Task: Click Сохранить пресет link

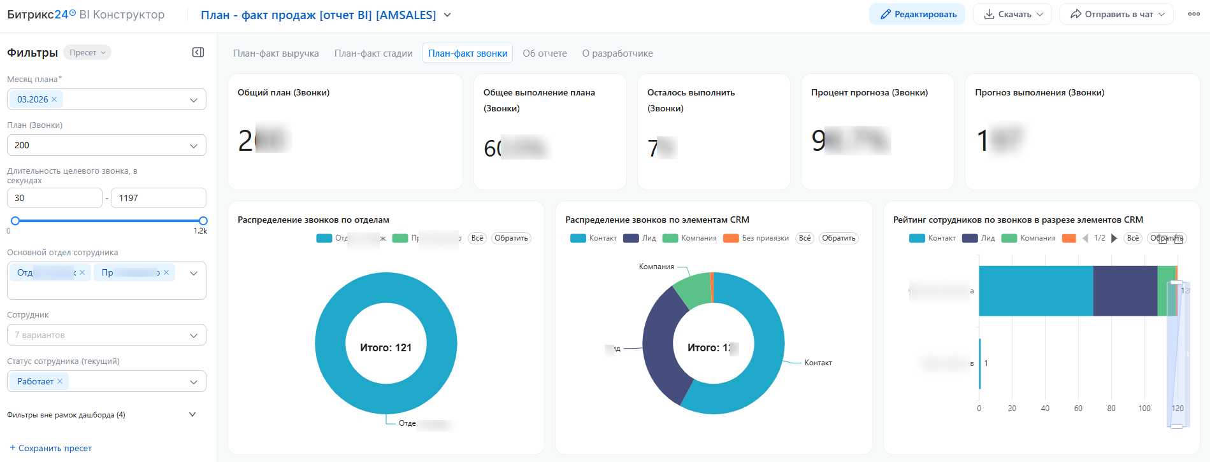Action: 50,448
